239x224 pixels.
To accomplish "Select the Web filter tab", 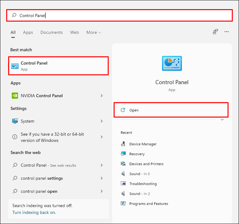I will coord(74,32).
